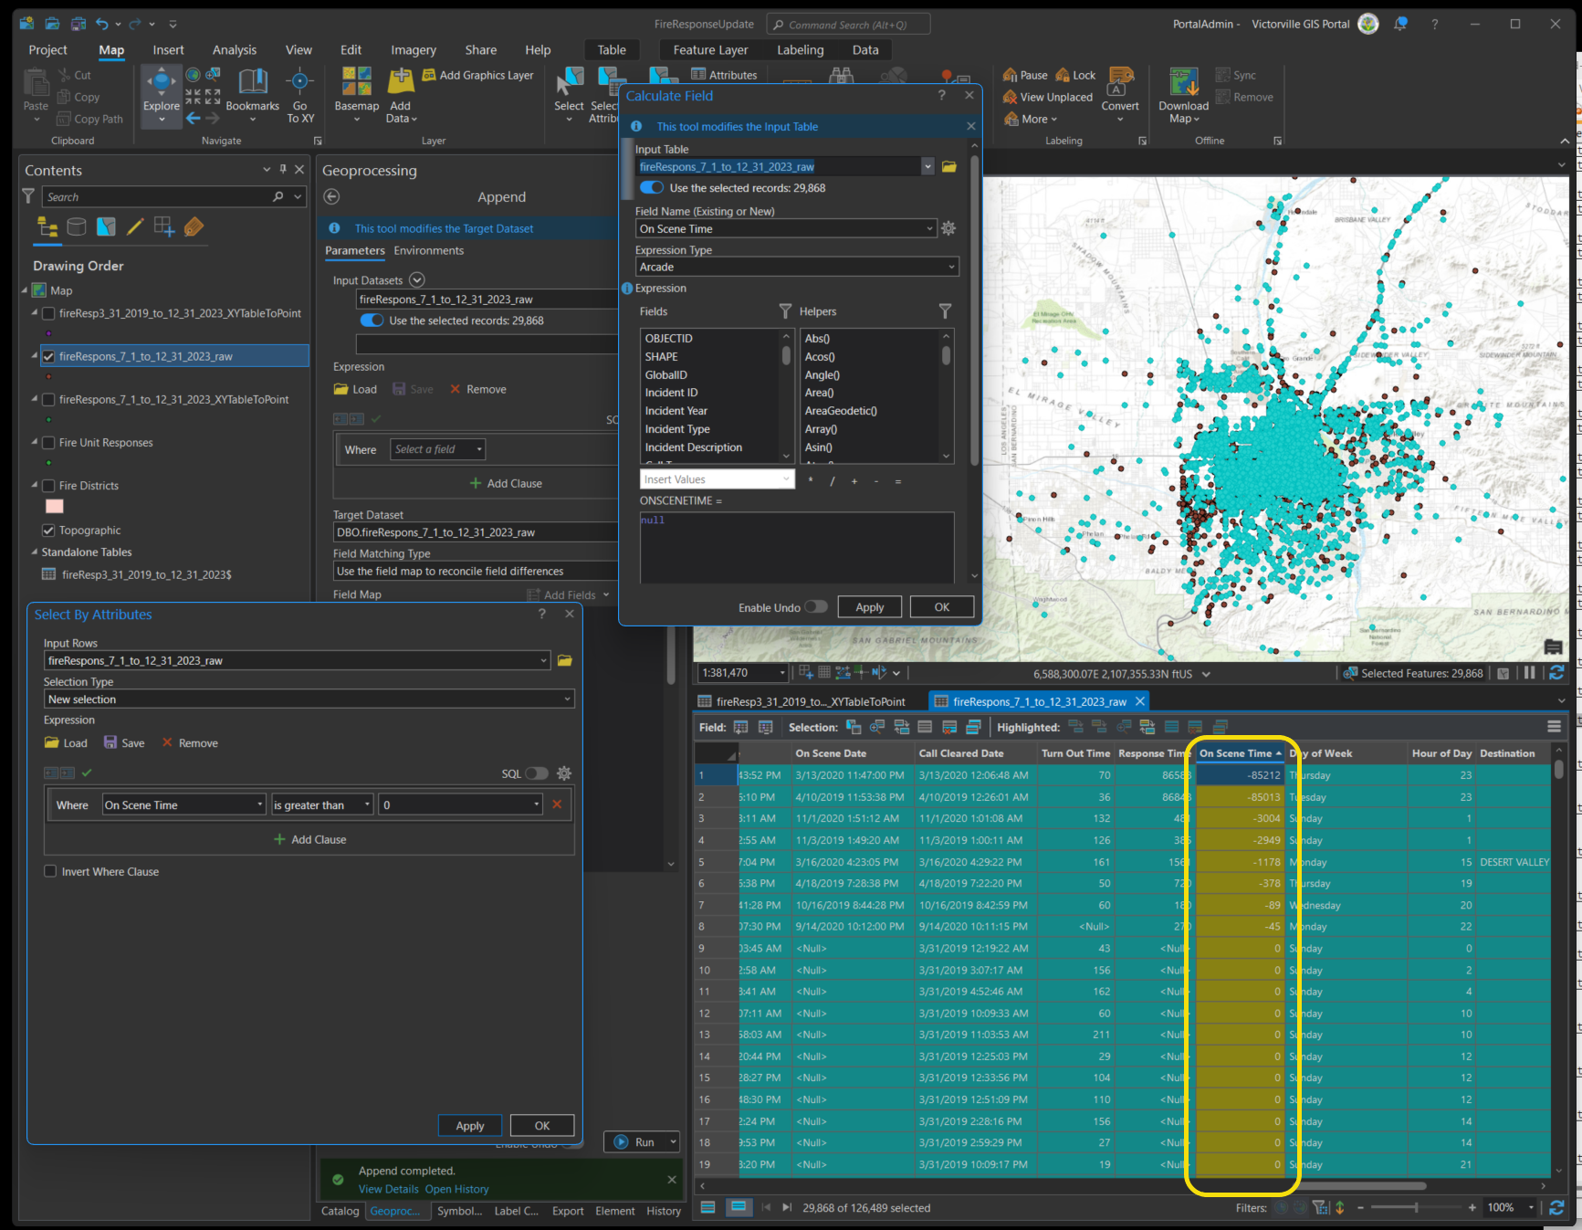Filter the Fields list in Calculate Field

[x=785, y=311]
